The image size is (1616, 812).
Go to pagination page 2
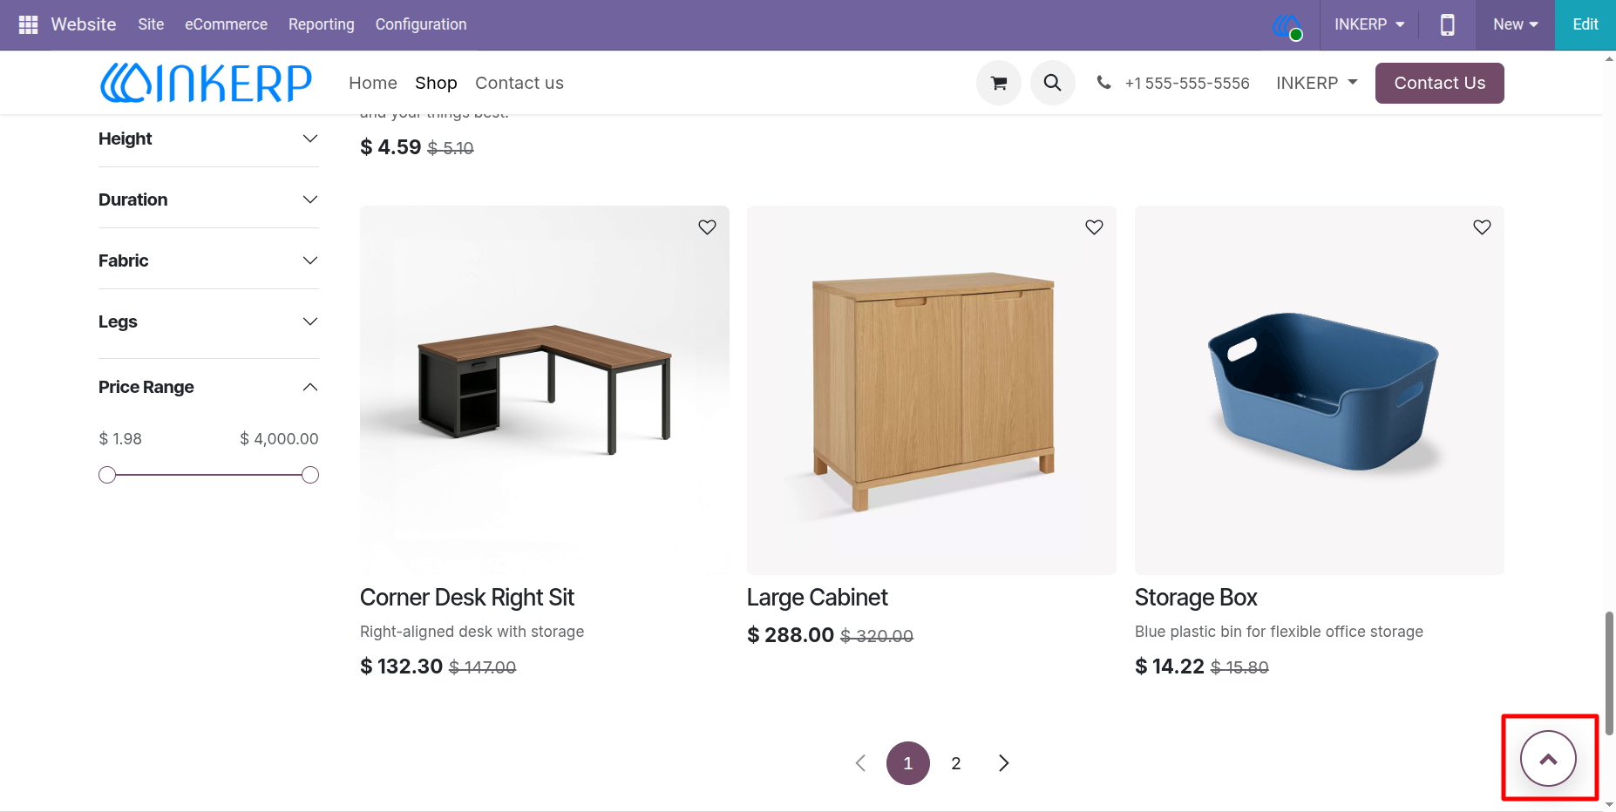(955, 763)
